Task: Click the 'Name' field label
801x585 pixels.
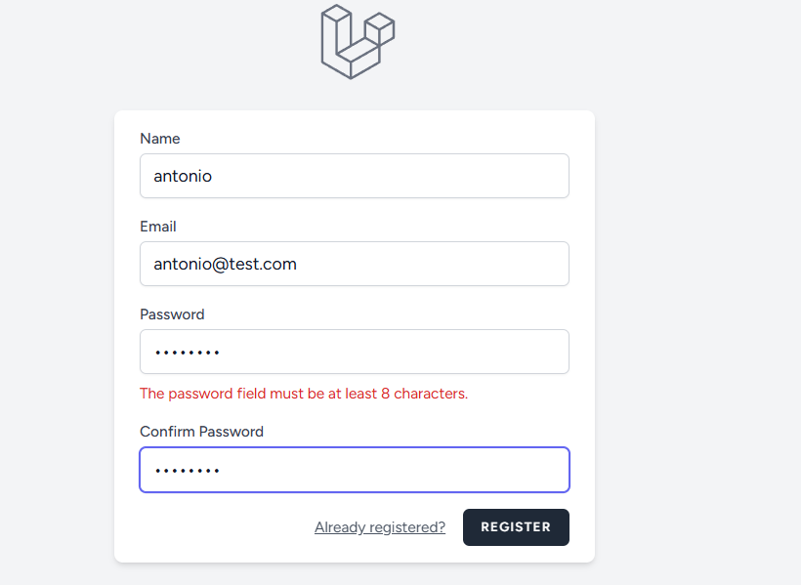Action: [160, 139]
